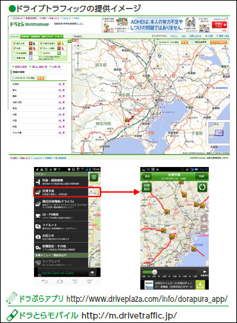Click the web map's vertical zoom slider

[x=78, y=61]
